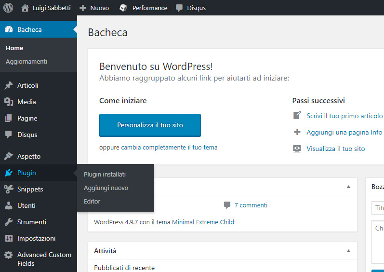Screen dimensions: 384x272
Task: Open the Minimal Extreme Child theme link
Action: pyautogui.click(x=203, y=222)
